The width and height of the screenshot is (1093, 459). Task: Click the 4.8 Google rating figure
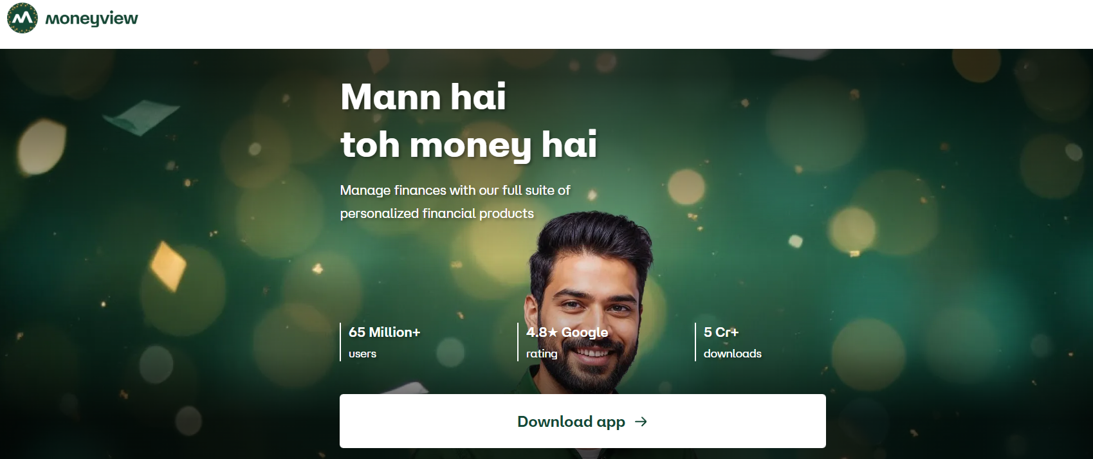tap(567, 332)
